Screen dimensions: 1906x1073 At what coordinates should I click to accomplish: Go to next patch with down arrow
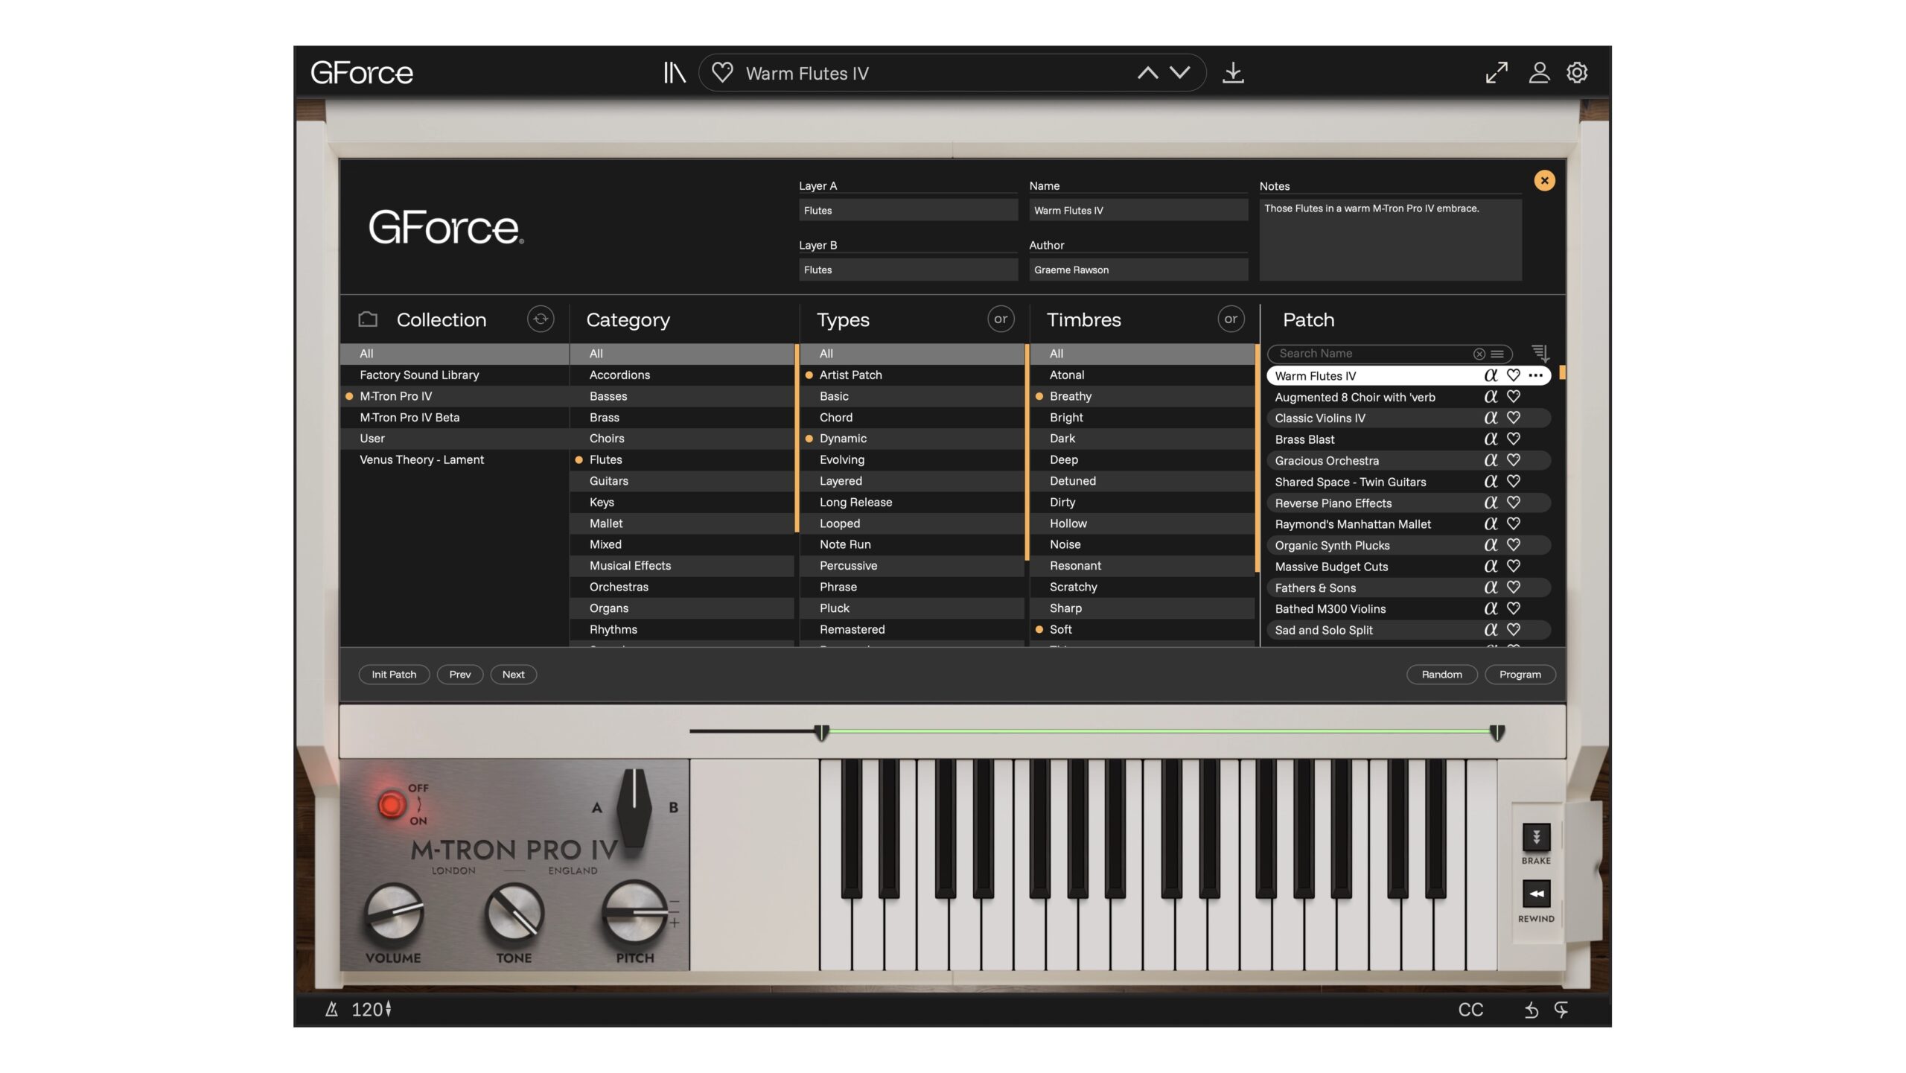(1179, 73)
